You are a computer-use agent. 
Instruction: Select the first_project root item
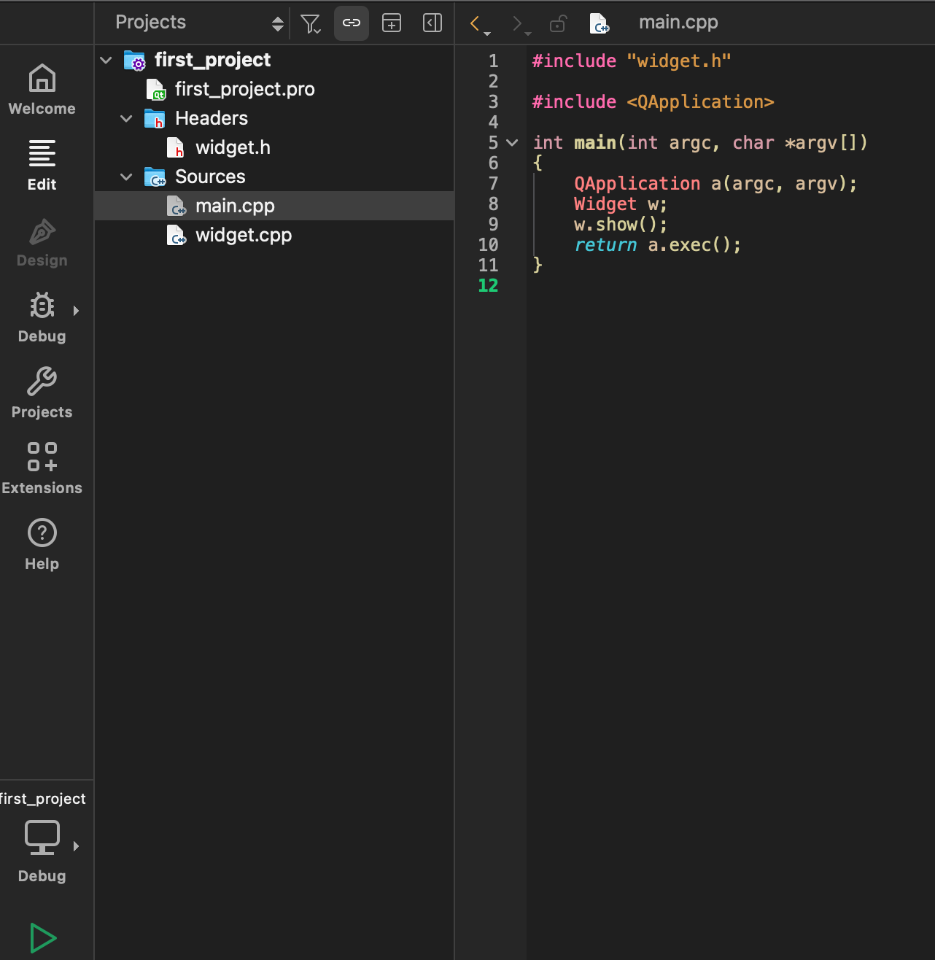[212, 60]
